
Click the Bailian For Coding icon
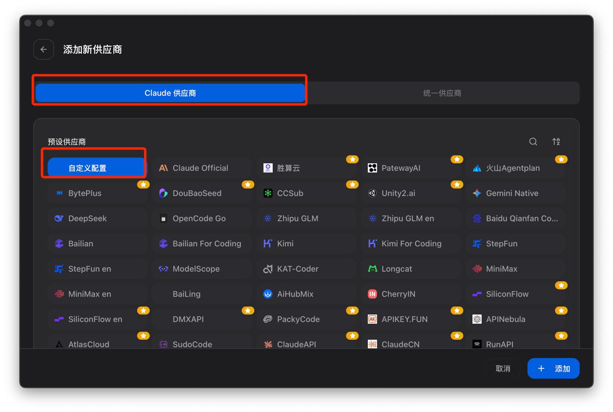(163, 244)
